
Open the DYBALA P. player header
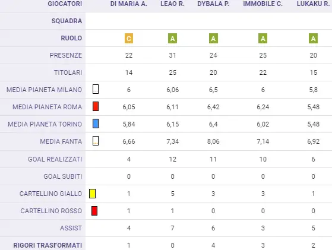pyautogui.click(x=213, y=4)
